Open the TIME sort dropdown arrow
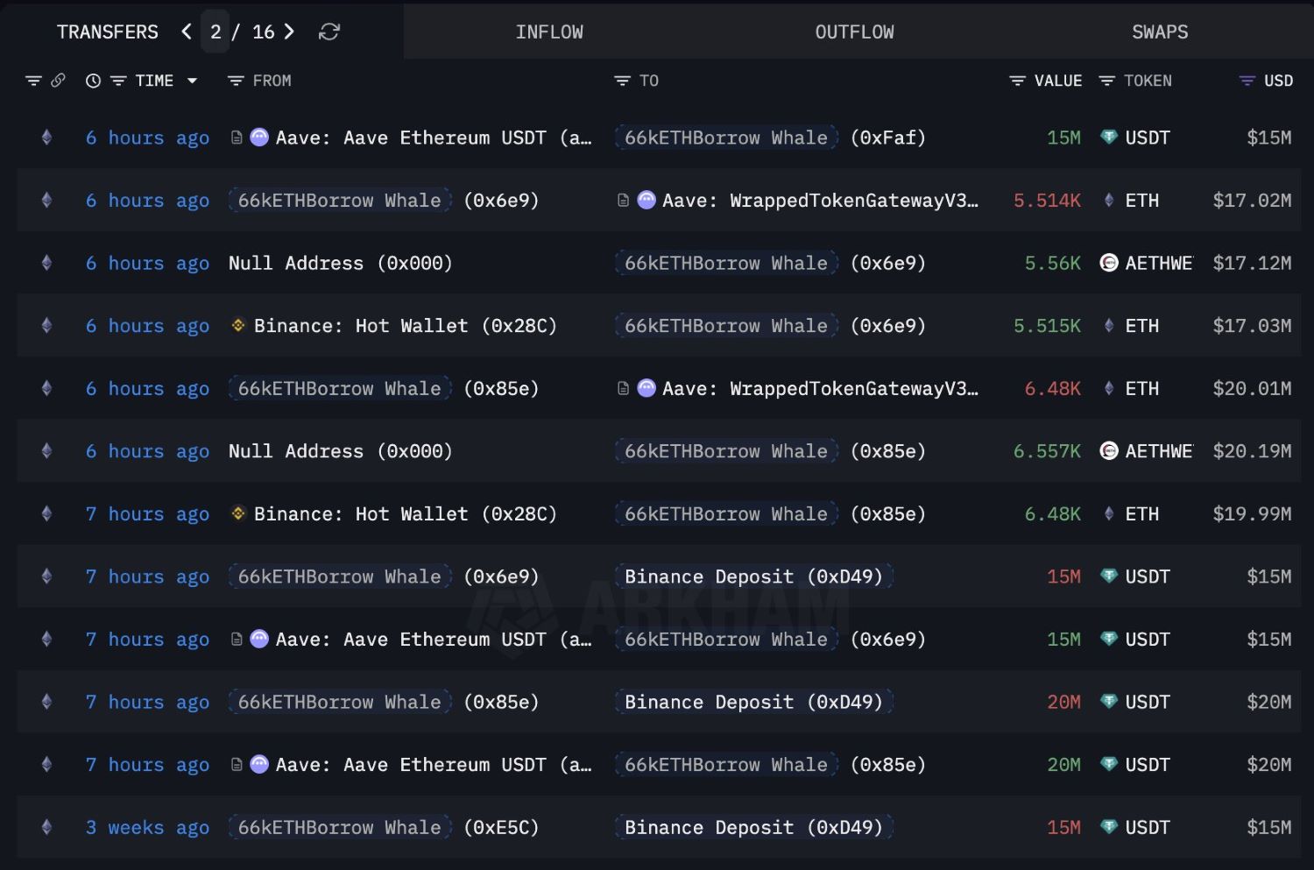Image resolution: width=1314 pixels, height=870 pixels. [x=192, y=80]
